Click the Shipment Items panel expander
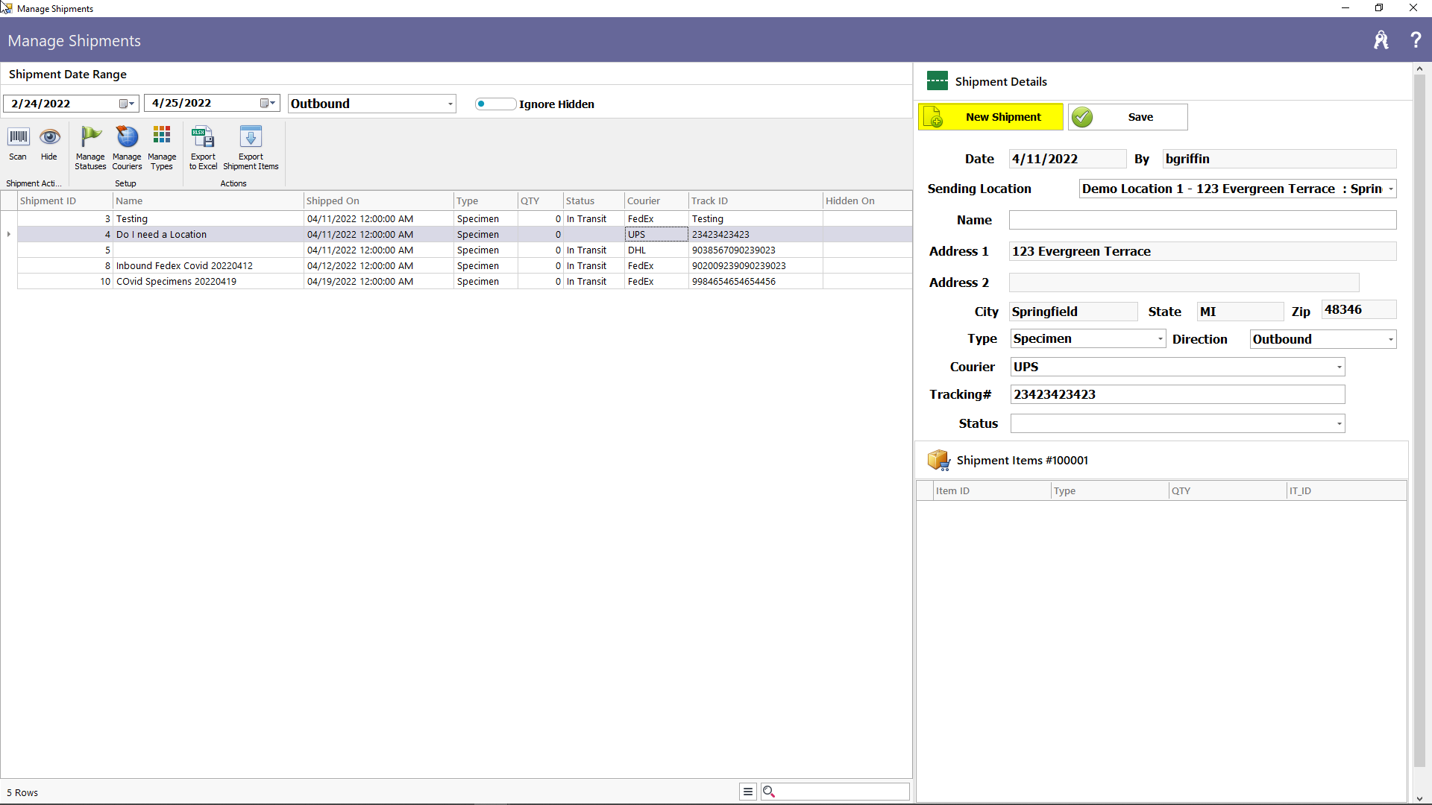Screen dimensions: 1432x805 point(939,460)
